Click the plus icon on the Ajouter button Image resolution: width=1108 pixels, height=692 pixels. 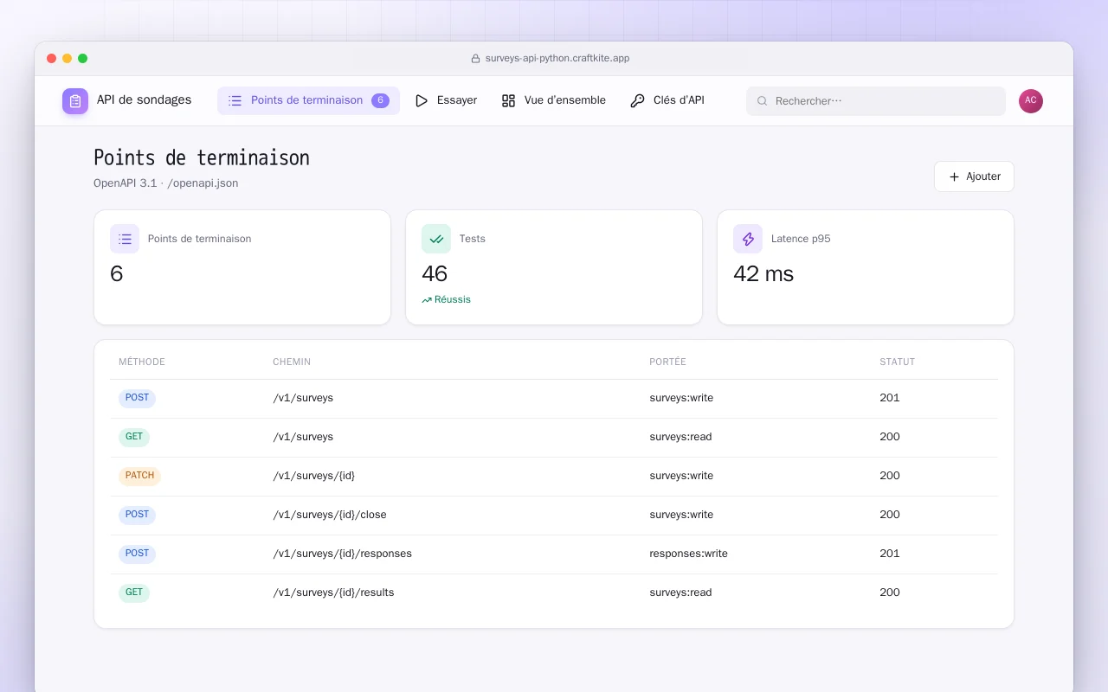(955, 176)
